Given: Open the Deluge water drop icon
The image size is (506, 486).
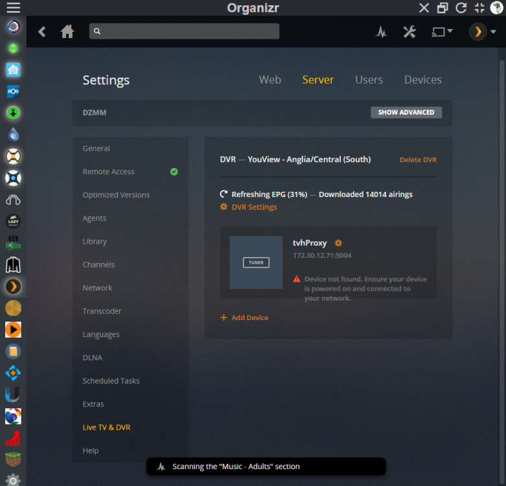Looking at the screenshot, I should [13, 135].
